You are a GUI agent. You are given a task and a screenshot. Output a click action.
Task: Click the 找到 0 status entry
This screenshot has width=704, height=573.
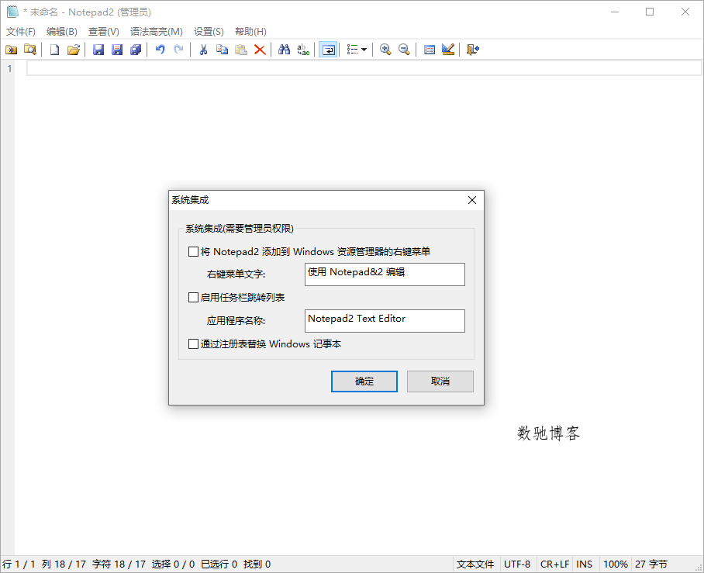coord(257,564)
